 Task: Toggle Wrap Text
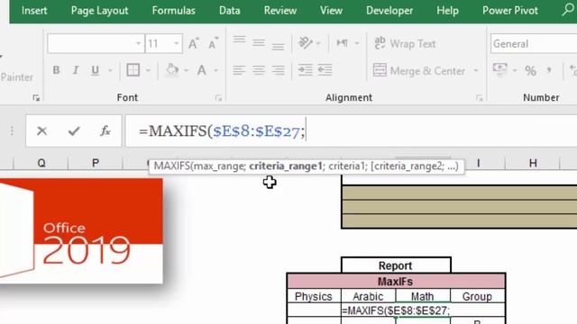click(405, 44)
